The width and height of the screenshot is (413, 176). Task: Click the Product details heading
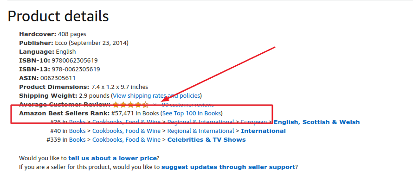58,16
